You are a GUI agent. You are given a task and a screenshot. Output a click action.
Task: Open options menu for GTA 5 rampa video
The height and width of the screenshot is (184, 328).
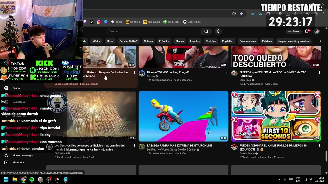(227, 146)
